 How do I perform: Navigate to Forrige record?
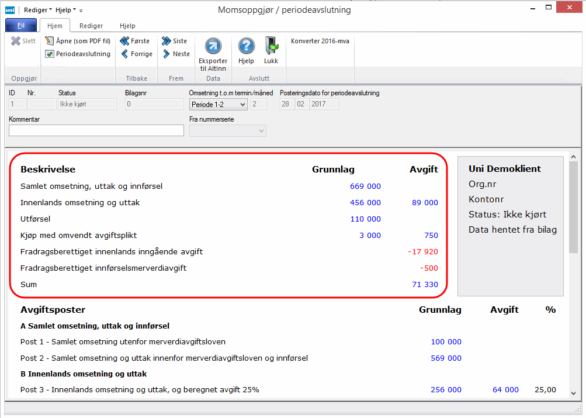pyautogui.click(x=136, y=54)
